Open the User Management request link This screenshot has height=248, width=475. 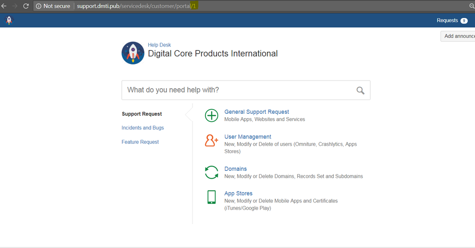(248, 137)
